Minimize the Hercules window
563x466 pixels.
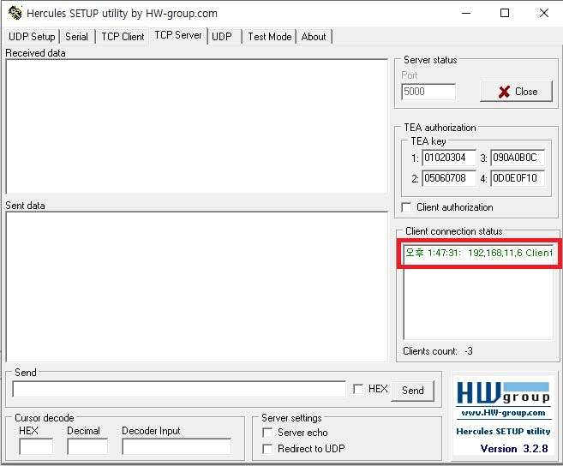(x=466, y=14)
